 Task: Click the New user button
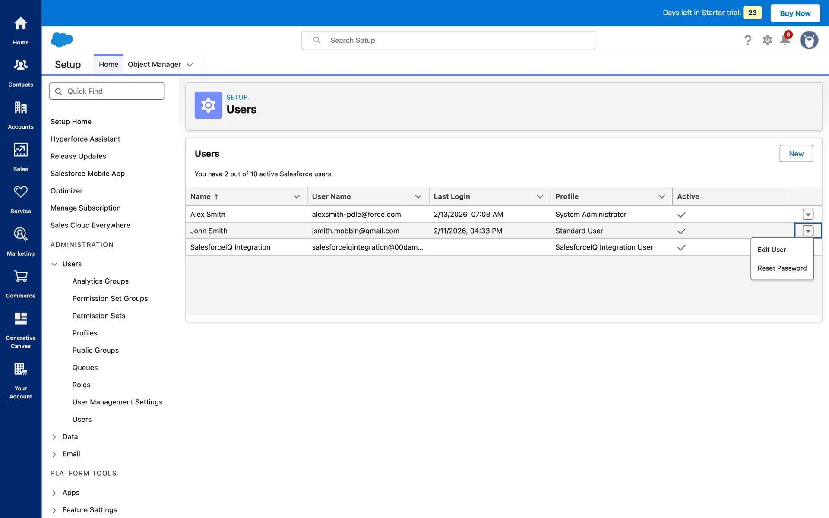(796, 154)
